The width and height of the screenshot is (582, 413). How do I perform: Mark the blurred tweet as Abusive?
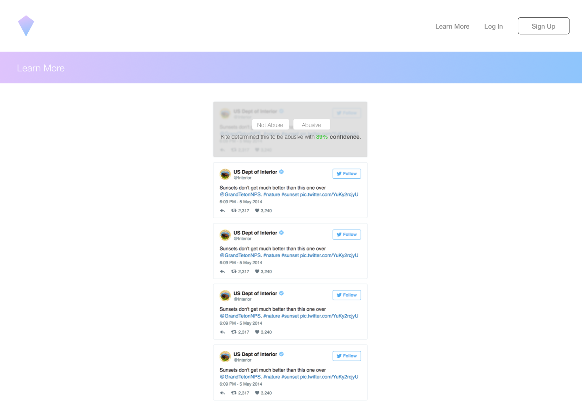[312, 125]
